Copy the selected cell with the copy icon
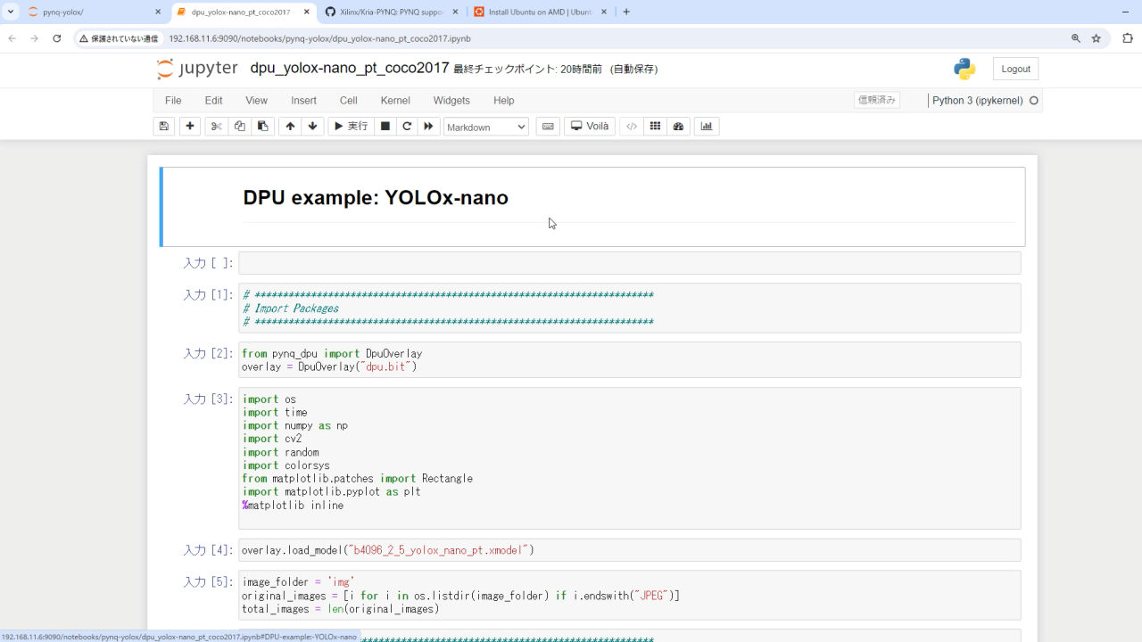The image size is (1142, 642). tap(239, 126)
